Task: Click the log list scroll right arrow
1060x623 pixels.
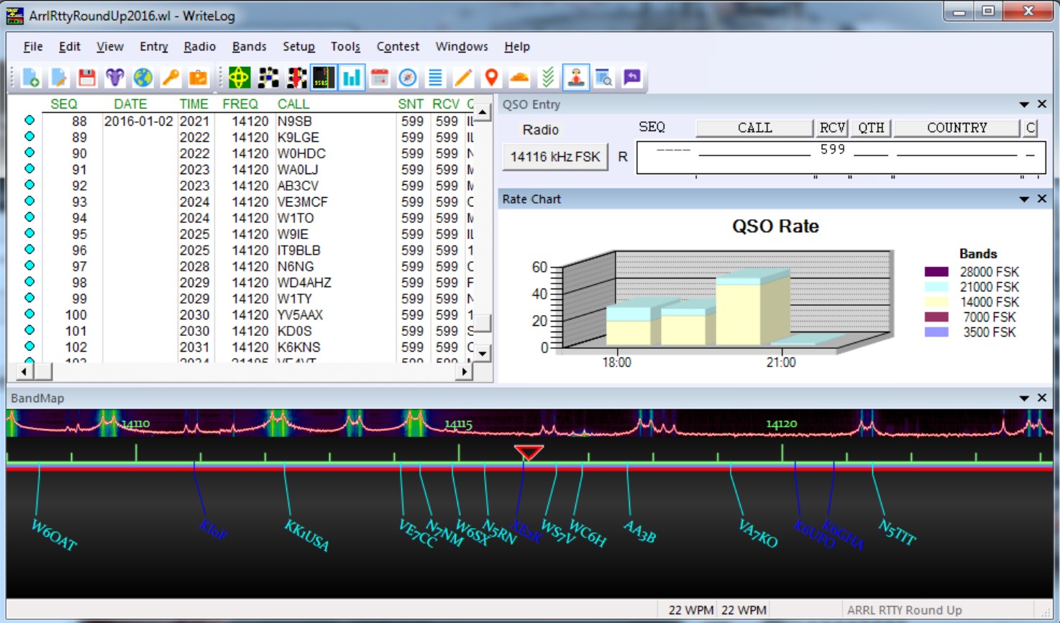Action: coord(465,372)
